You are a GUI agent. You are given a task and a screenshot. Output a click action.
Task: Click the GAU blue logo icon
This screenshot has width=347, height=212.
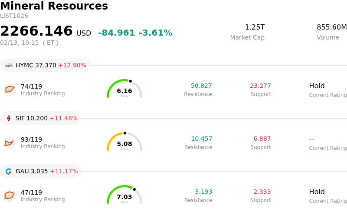(x=9, y=171)
